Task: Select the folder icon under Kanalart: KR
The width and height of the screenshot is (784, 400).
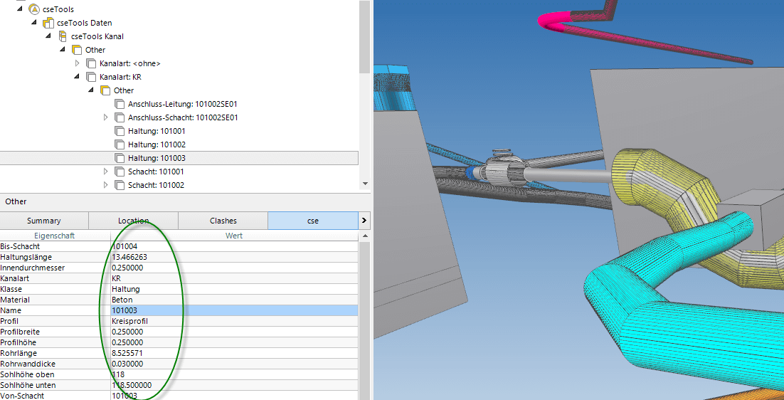Action: [x=105, y=90]
